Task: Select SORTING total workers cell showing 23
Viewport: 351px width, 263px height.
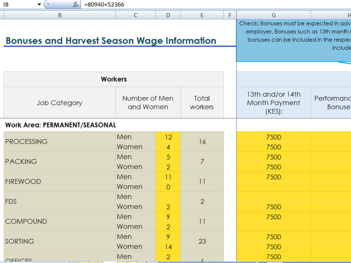Action: click(202, 241)
